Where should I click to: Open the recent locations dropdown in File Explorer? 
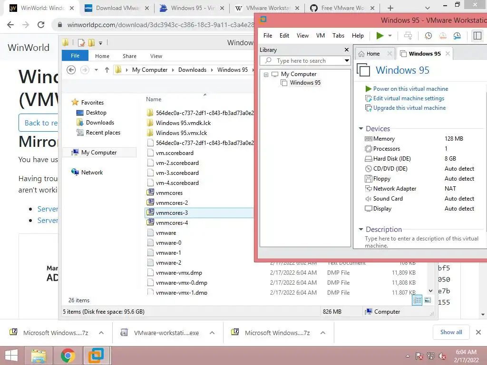[x=96, y=70]
